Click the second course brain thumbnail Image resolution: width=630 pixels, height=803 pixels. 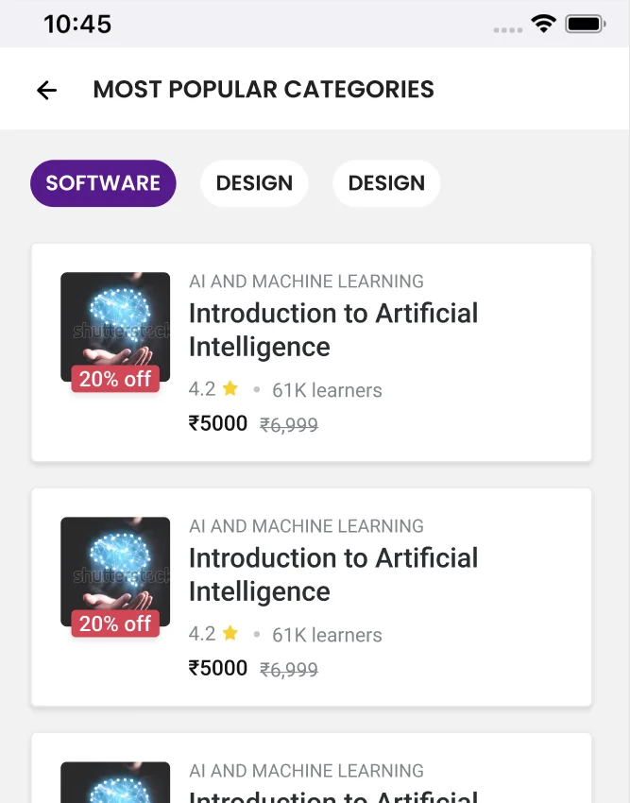(115, 572)
